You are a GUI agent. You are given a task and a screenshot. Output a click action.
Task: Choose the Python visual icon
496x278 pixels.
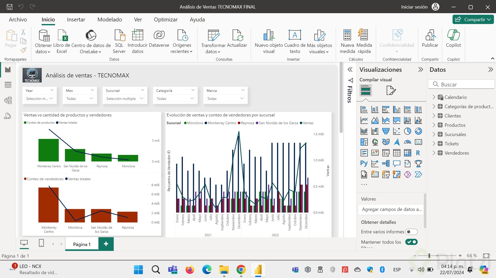point(364,163)
